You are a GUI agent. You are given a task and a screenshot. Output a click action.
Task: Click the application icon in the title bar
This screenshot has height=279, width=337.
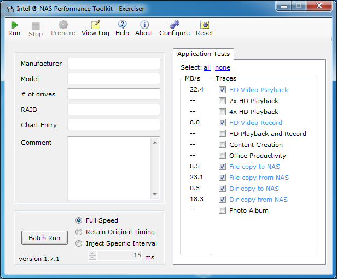tap(10, 9)
